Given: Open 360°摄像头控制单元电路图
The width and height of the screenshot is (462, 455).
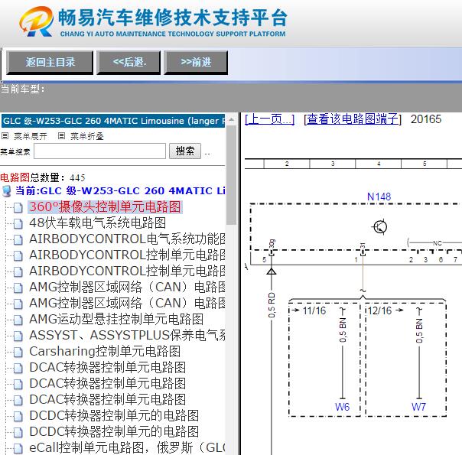Looking at the screenshot, I should (105, 206).
